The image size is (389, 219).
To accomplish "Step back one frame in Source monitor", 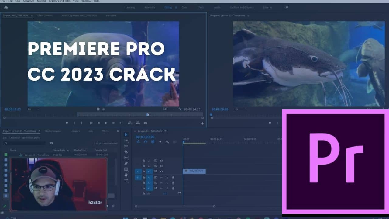I will pos(98,123).
